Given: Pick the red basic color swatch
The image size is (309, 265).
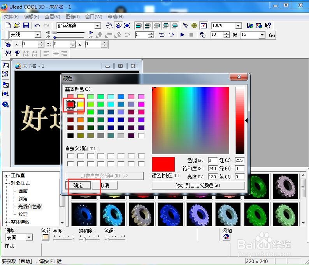Looking at the screenshot, I should pyautogui.click(x=70, y=104).
